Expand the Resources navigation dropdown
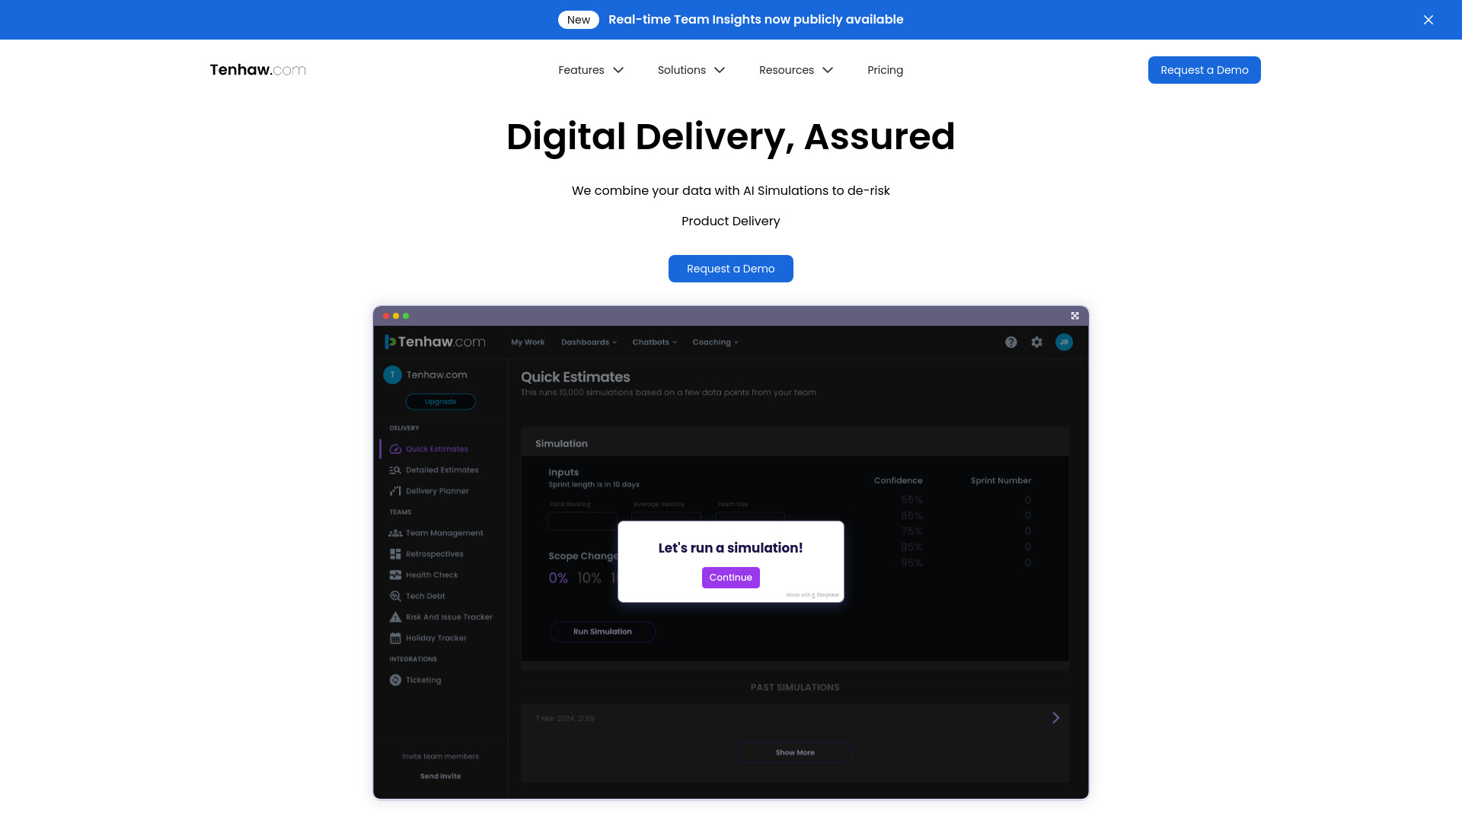1462x822 pixels. coord(795,70)
